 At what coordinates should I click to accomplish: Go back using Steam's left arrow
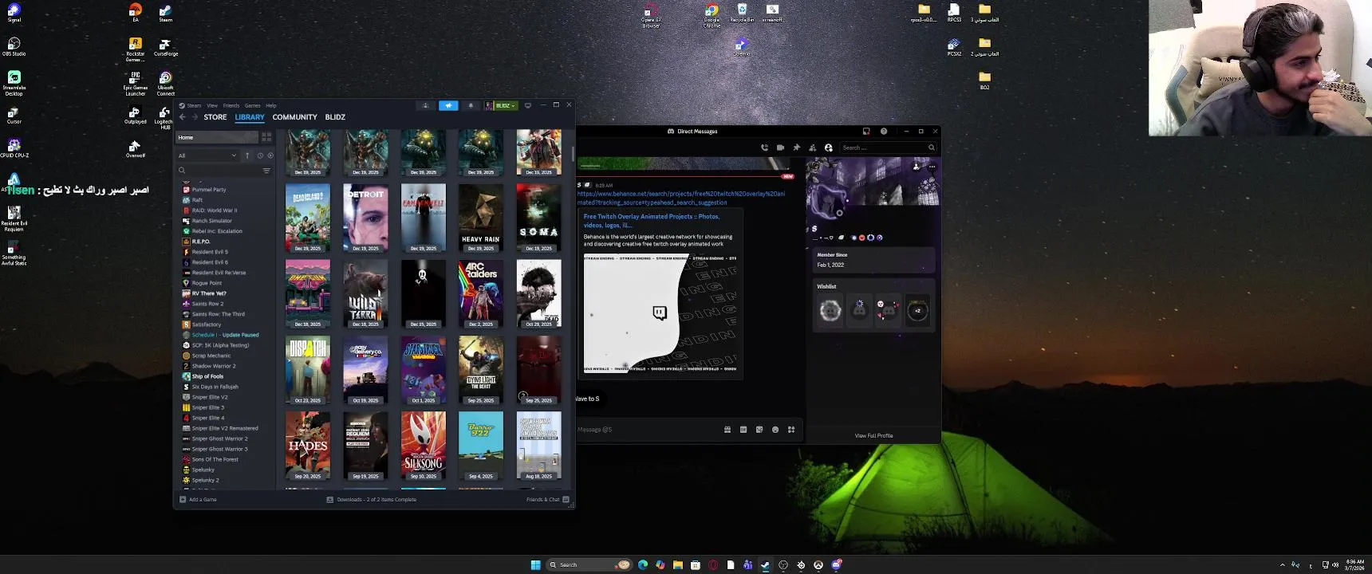coord(183,117)
